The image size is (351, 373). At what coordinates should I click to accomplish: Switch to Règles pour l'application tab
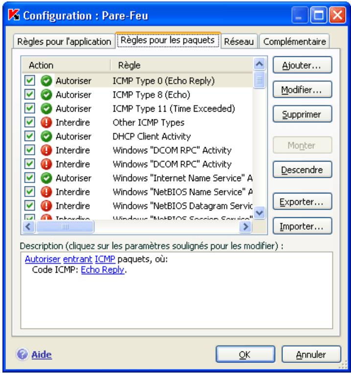click(64, 42)
